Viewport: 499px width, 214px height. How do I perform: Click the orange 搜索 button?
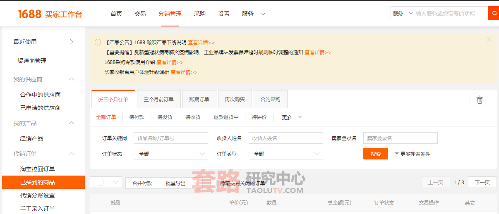click(x=376, y=154)
